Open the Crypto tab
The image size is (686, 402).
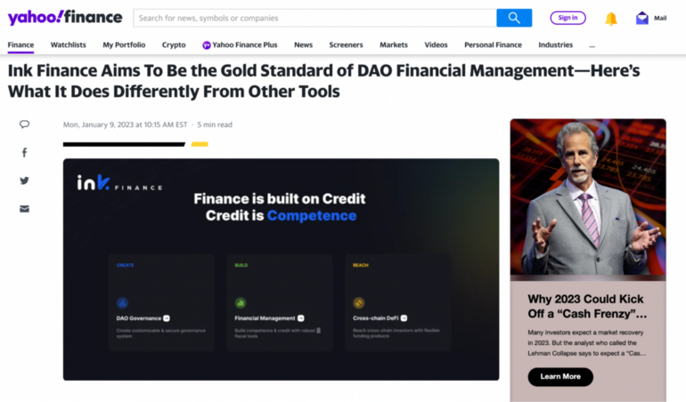pyautogui.click(x=174, y=44)
